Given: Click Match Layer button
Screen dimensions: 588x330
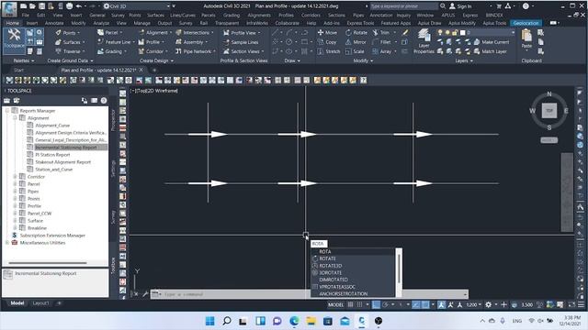Looking at the screenshot, I should (490, 51).
